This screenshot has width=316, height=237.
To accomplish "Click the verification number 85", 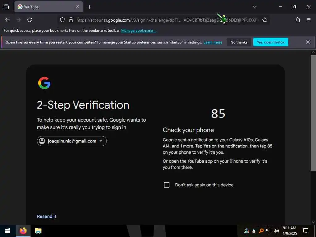I will click(218, 114).
